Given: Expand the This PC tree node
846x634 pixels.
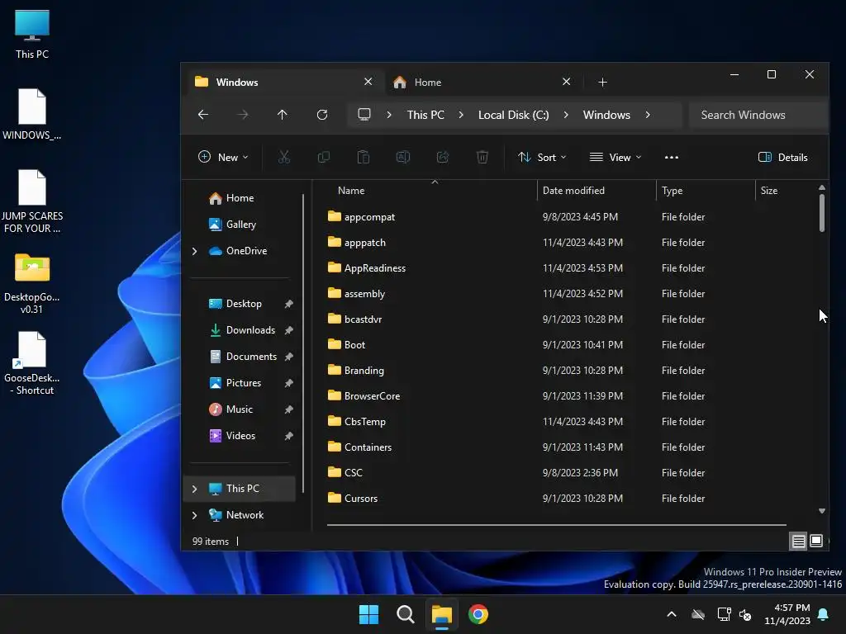Looking at the screenshot, I should [x=195, y=489].
